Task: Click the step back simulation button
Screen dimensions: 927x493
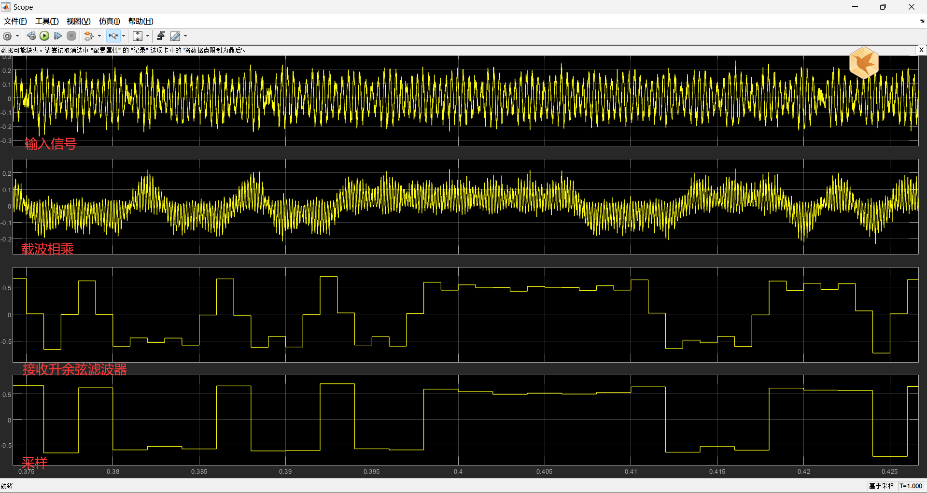Action: coord(31,36)
